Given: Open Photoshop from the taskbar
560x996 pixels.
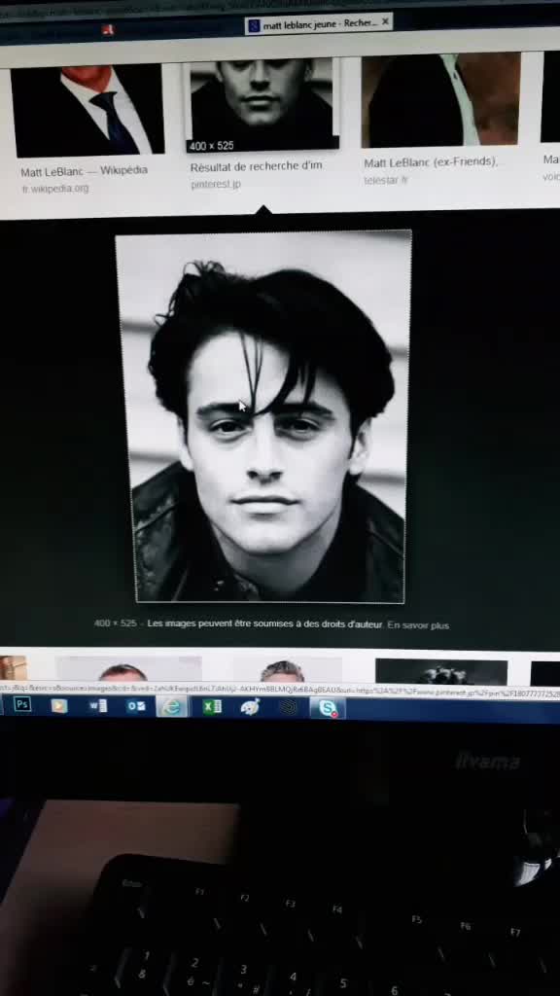Looking at the screenshot, I should [22, 704].
